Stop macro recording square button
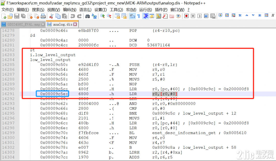This screenshot has width=276, height=161. pyautogui.click(x=193, y=16)
